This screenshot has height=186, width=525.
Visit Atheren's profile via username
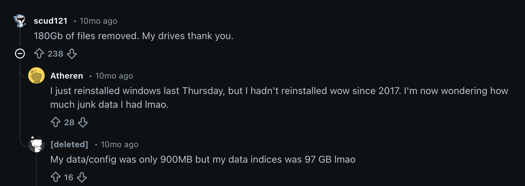(x=67, y=76)
